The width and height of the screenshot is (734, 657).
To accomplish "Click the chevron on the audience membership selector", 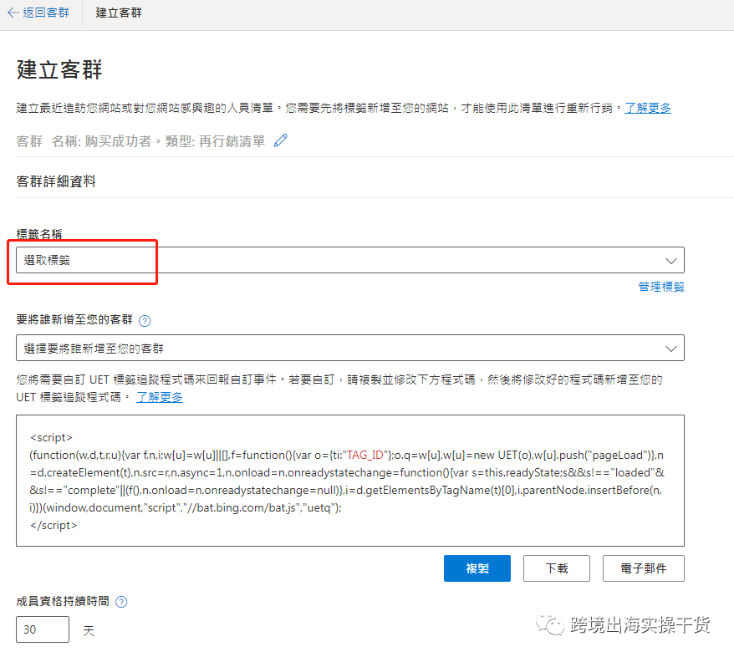I will click(x=671, y=348).
